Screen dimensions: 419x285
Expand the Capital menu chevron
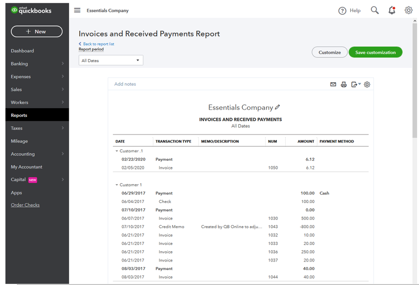pyautogui.click(x=63, y=179)
